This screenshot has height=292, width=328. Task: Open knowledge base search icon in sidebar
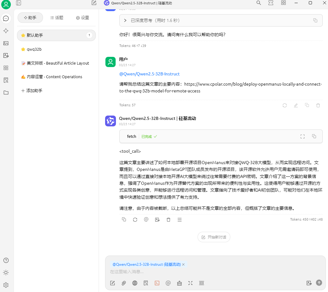coord(6,80)
